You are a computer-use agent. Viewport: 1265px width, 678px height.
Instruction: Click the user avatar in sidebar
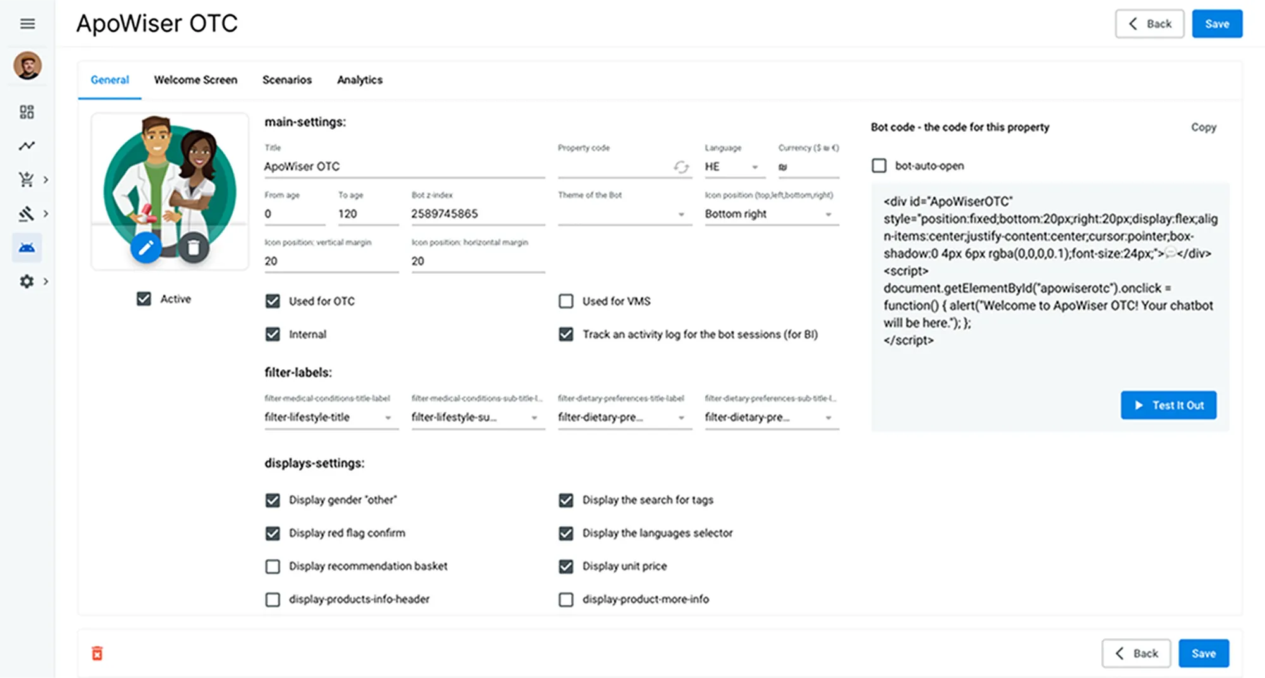click(x=27, y=66)
